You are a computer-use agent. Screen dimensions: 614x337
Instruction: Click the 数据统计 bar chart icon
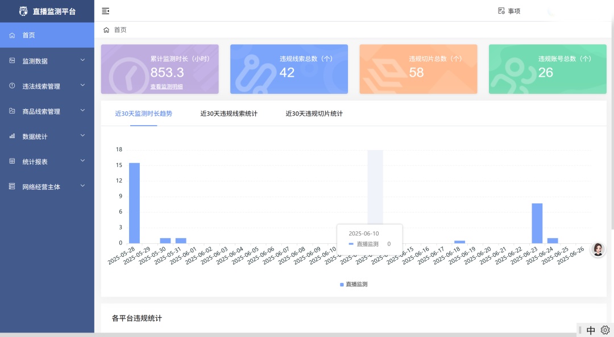(x=12, y=136)
